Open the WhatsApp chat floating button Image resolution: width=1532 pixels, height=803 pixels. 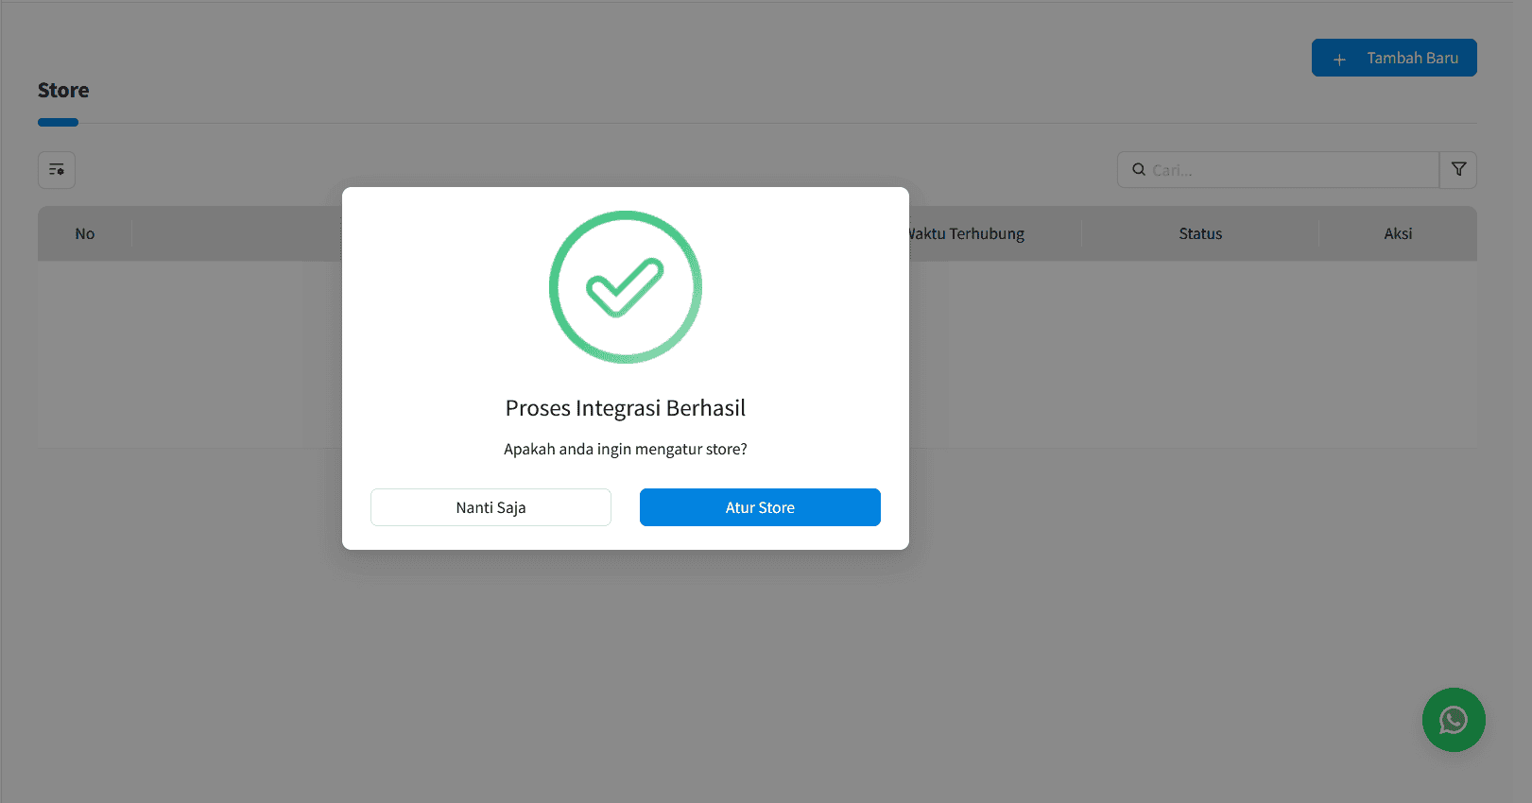tap(1453, 720)
